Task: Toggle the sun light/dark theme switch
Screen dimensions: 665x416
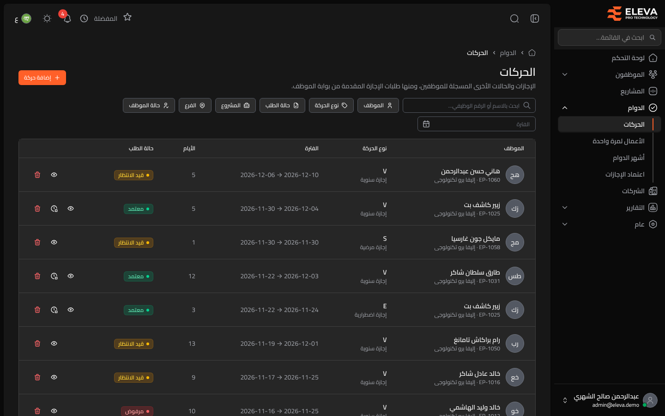Action: tap(47, 18)
